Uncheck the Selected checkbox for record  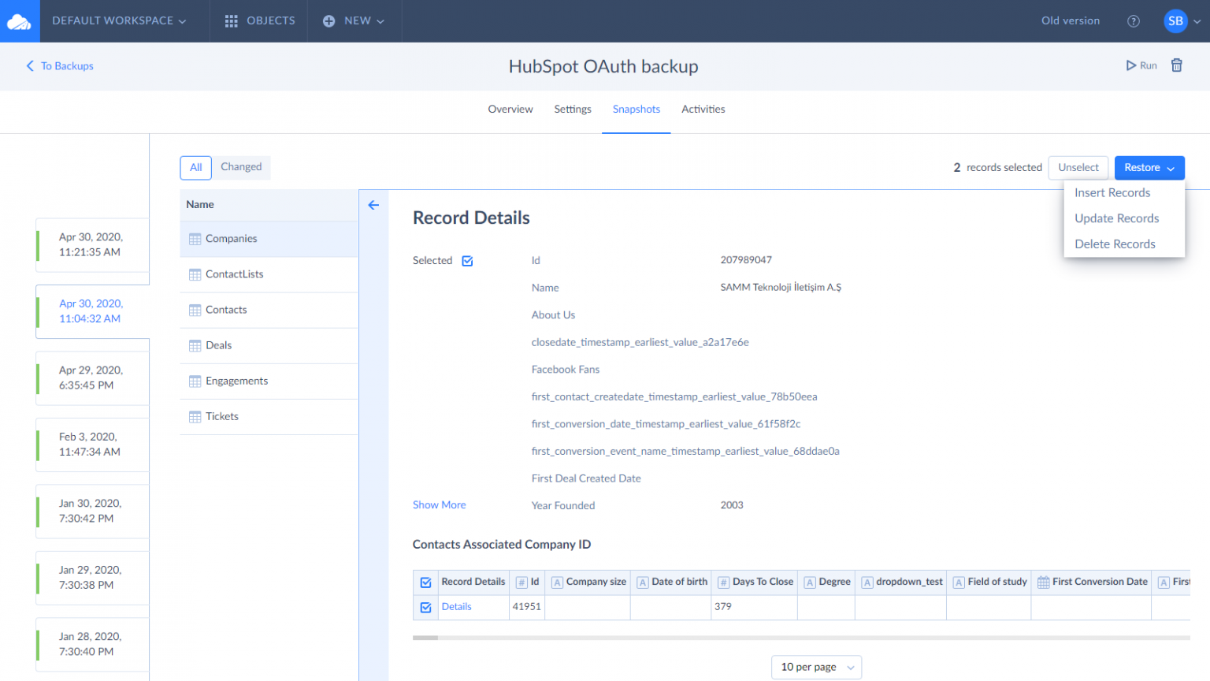pos(467,261)
